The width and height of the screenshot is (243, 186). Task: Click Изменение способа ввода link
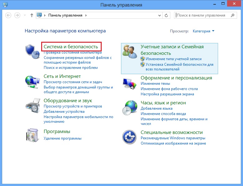(x=163, y=114)
